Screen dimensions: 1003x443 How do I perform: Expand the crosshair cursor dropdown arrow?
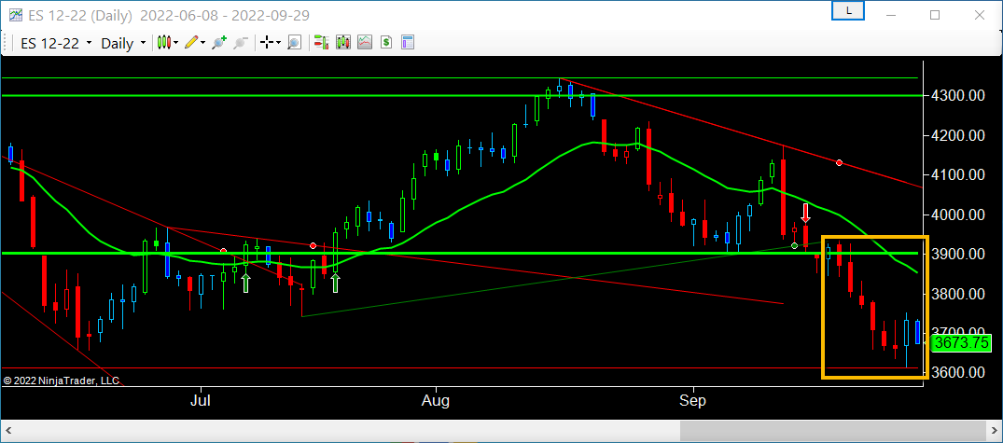[x=279, y=43]
